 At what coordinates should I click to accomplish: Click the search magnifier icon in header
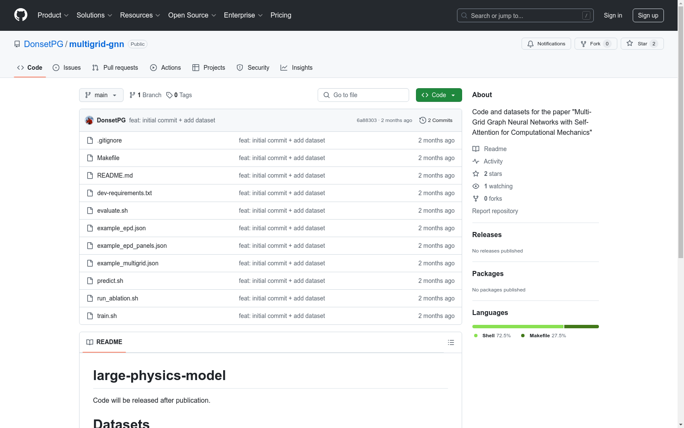tap(464, 15)
